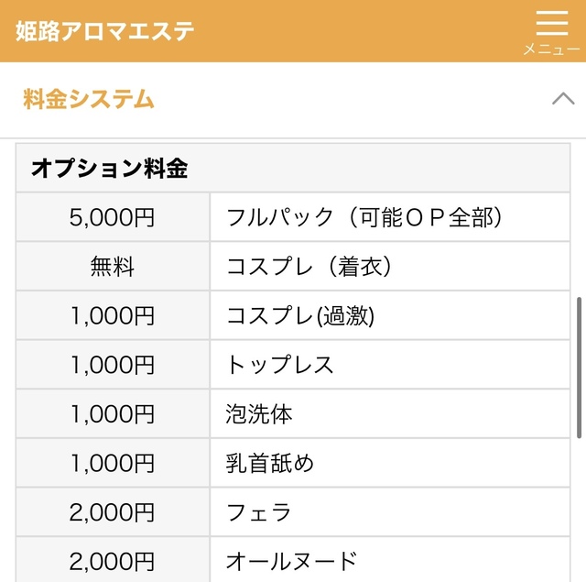
Task: Click the フルパック（可能ＯＰ全部） option label
Action: (x=364, y=217)
